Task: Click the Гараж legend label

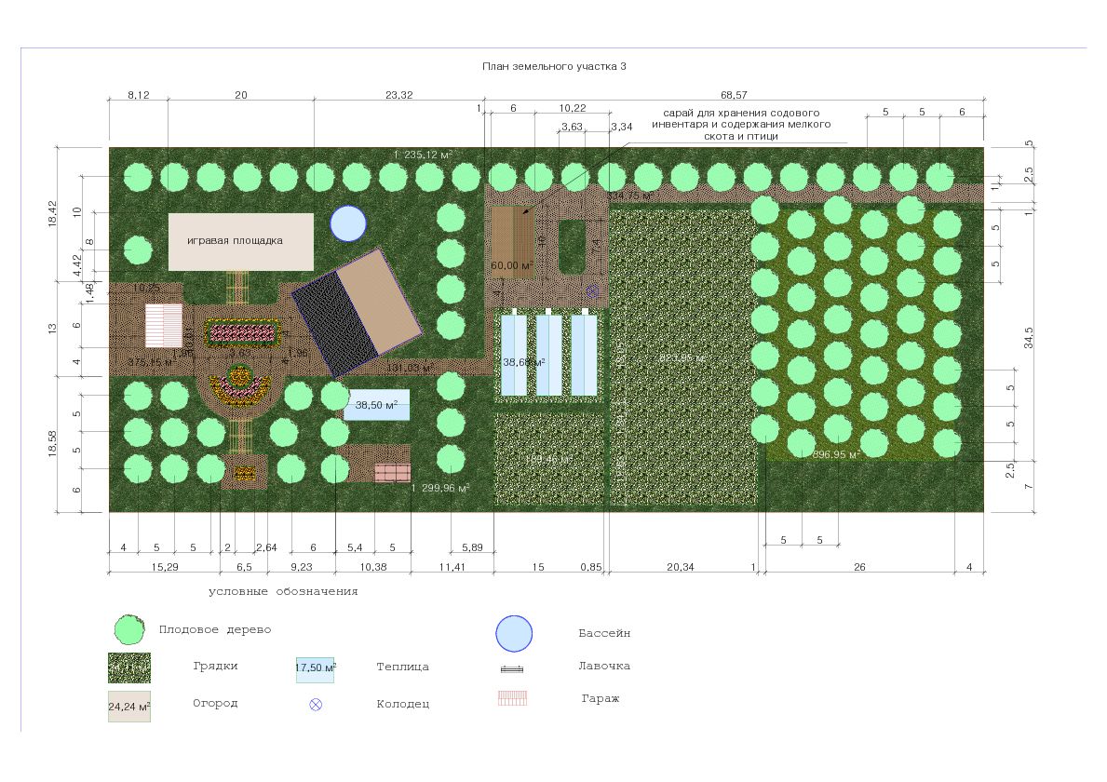Action: pyautogui.click(x=601, y=699)
